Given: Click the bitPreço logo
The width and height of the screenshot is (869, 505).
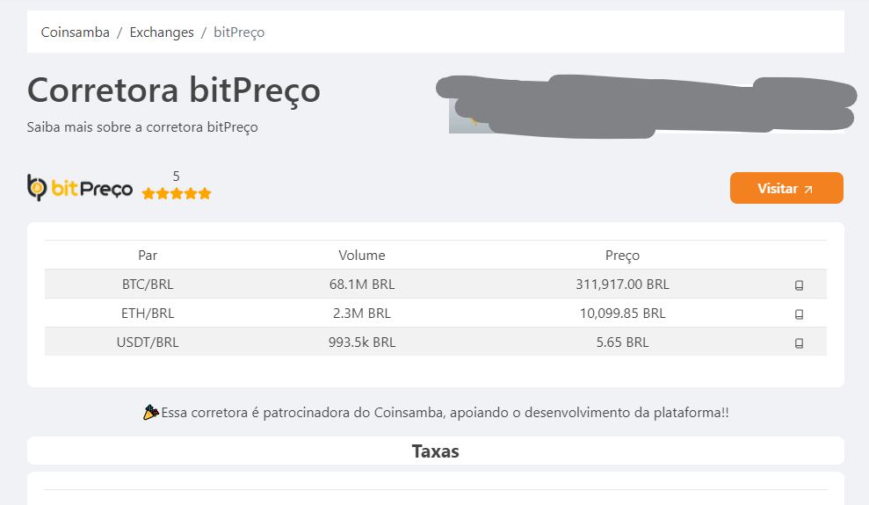Looking at the screenshot, I should [80, 188].
